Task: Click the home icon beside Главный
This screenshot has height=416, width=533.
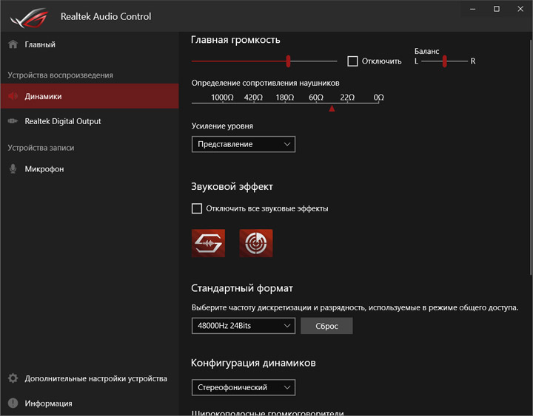Action: point(13,44)
